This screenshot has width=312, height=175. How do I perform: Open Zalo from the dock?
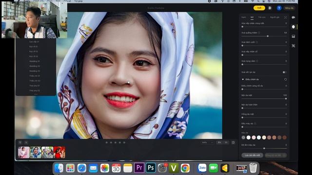[202, 168]
